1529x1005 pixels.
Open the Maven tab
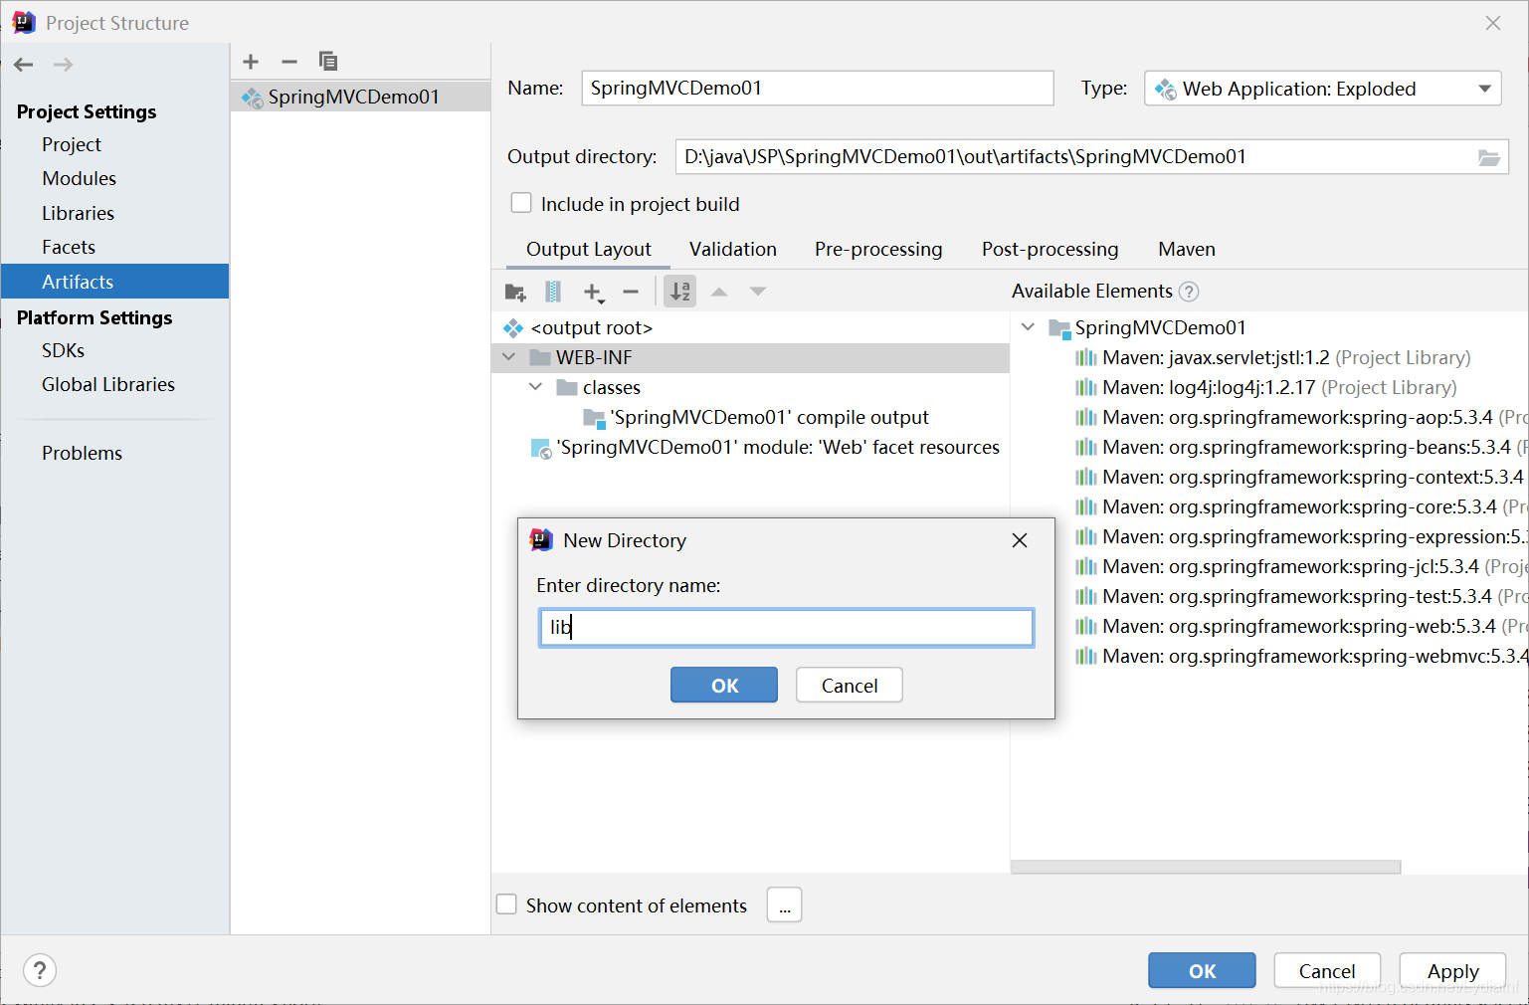1187,250
